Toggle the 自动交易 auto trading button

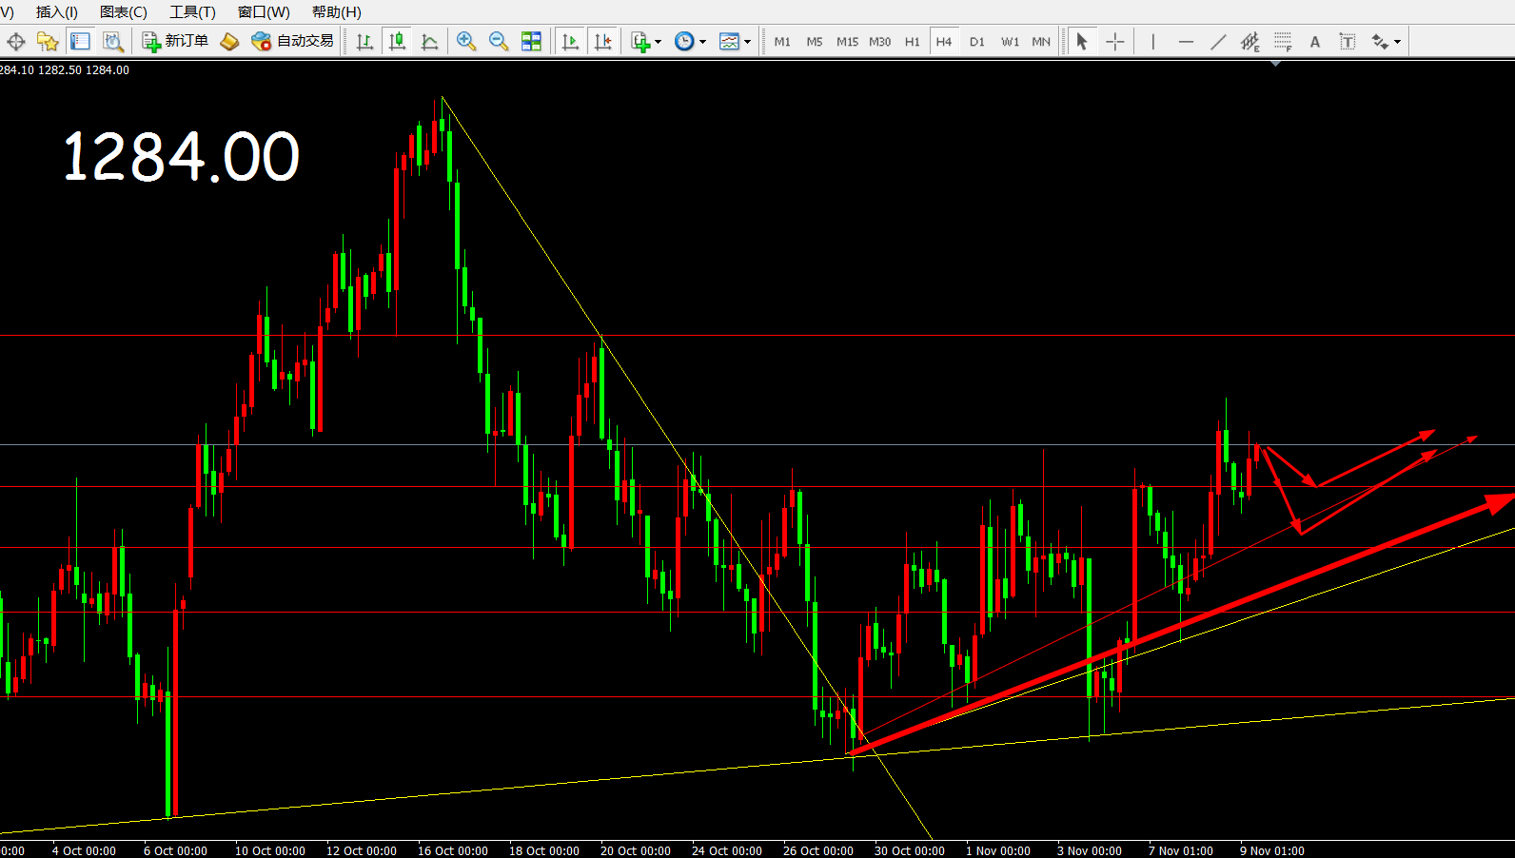click(x=292, y=41)
